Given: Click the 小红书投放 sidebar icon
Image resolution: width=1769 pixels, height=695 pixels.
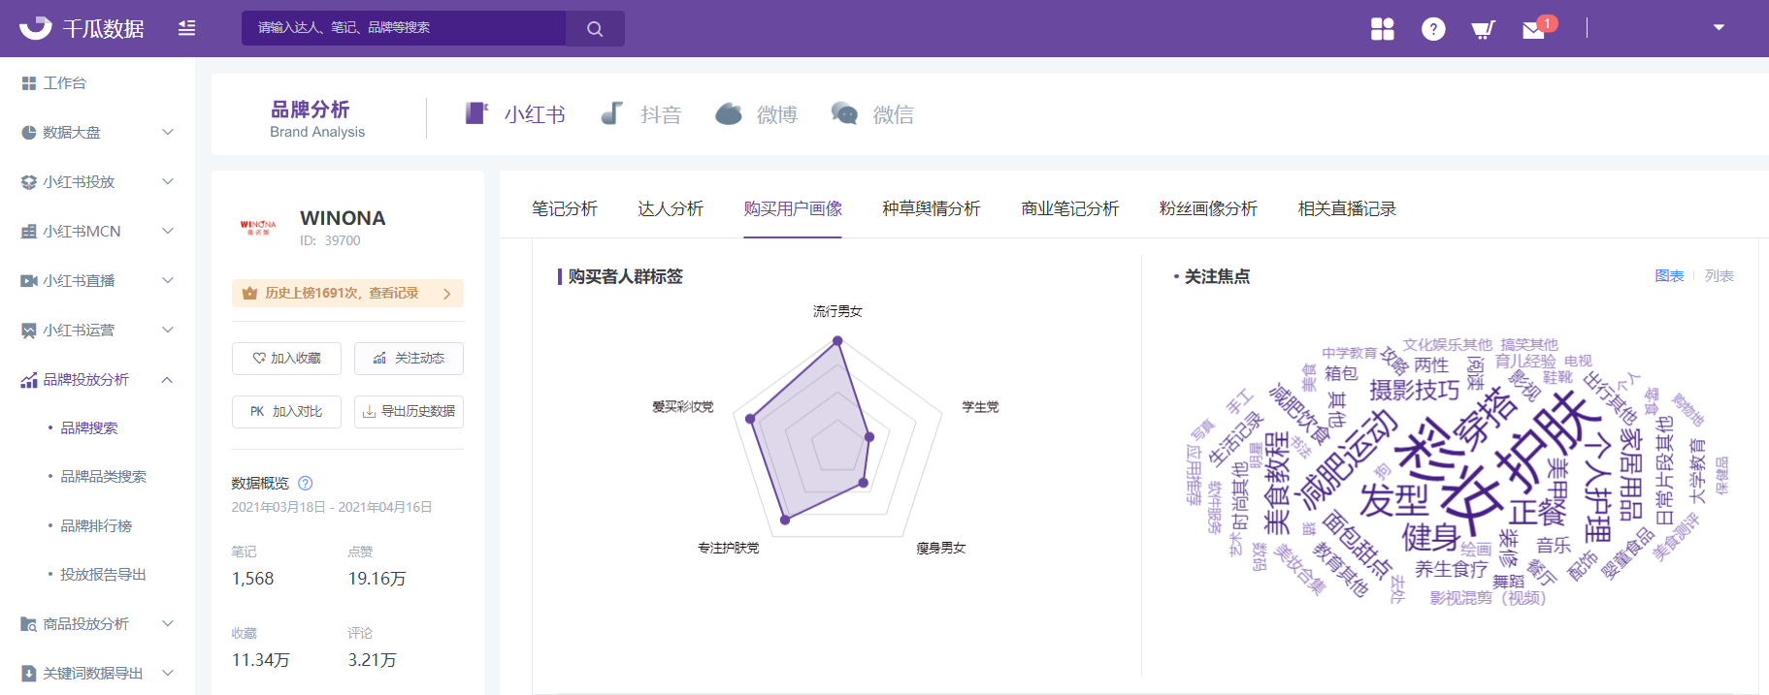Looking at the screenshot, I should pos(29,182).
